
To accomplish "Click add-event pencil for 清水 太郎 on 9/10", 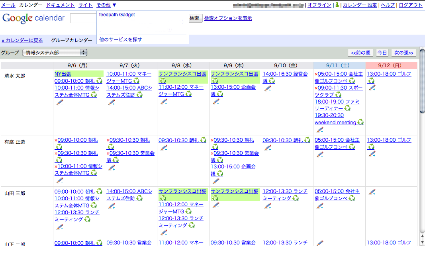I will (x=268, y=88).
